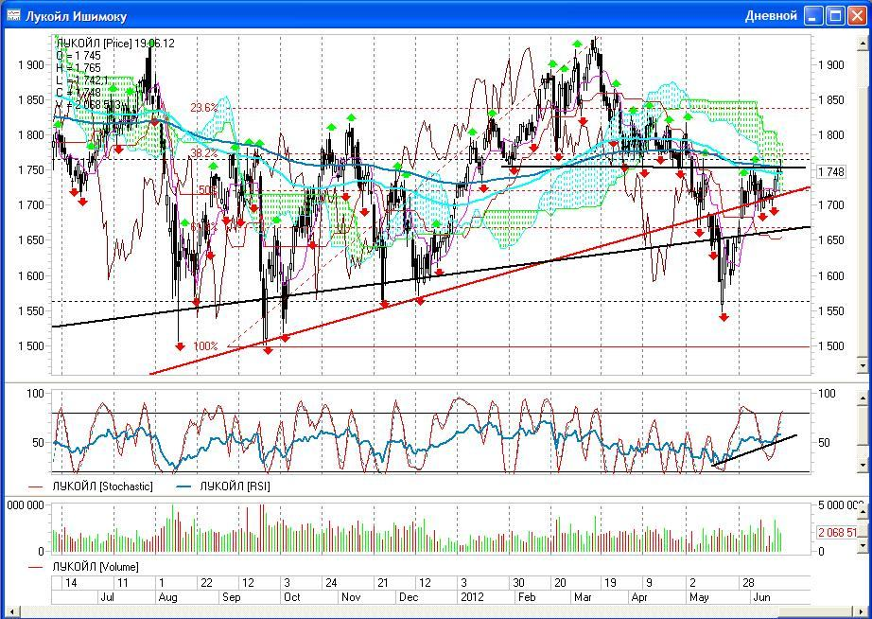Viewport: 872px width, 619px height.
Task: Minimize the Лукойл Ишимоку chart window
Action: coord(813,15)
